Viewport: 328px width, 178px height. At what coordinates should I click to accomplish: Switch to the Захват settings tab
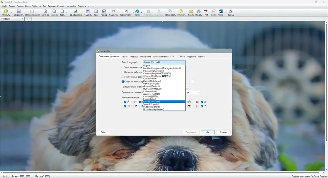124,56
